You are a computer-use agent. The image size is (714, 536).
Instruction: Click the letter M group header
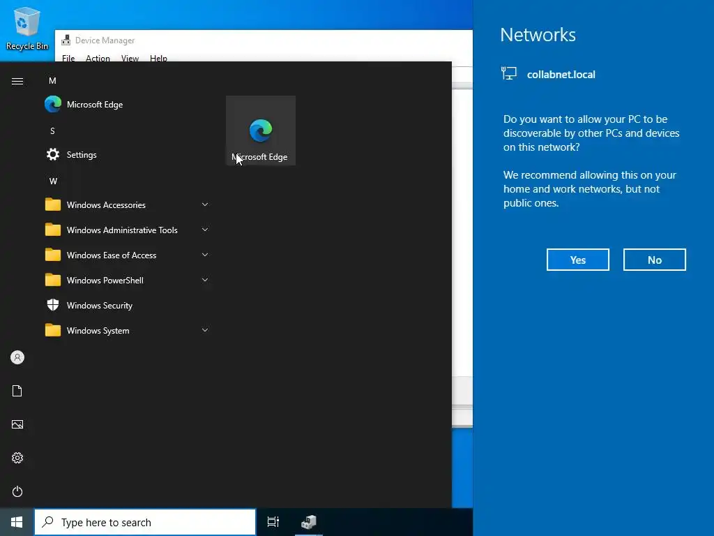click(52, 81)
